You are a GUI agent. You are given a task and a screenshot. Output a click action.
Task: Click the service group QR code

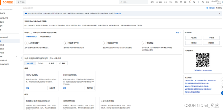[x=203, y=60]
